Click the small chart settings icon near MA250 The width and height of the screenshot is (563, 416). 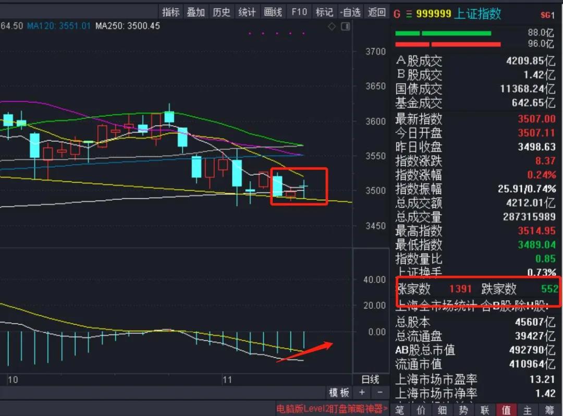pos(345,25)
